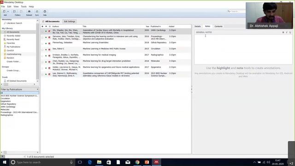This screenshot has height=166, width=295.
Task: Toggle read status for Chen, Ruolan paper
Action: pyautogui.click(x=46, y=62)
